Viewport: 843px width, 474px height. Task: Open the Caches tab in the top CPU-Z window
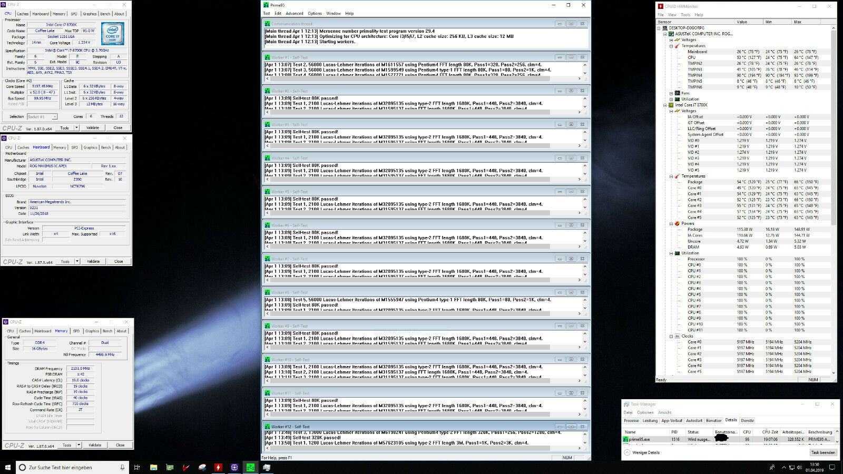point(23,14)
